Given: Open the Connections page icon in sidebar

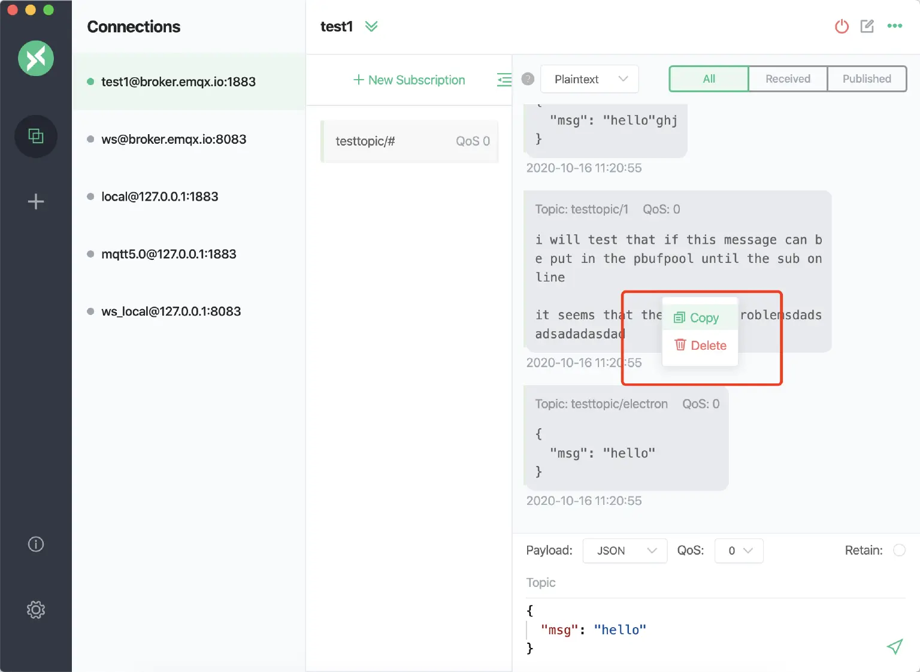Looking at the screenshot, I should click(36, 137).
